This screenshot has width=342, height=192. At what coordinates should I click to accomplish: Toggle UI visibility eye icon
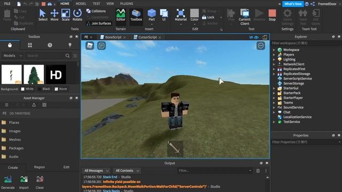[x=256, y=37]
